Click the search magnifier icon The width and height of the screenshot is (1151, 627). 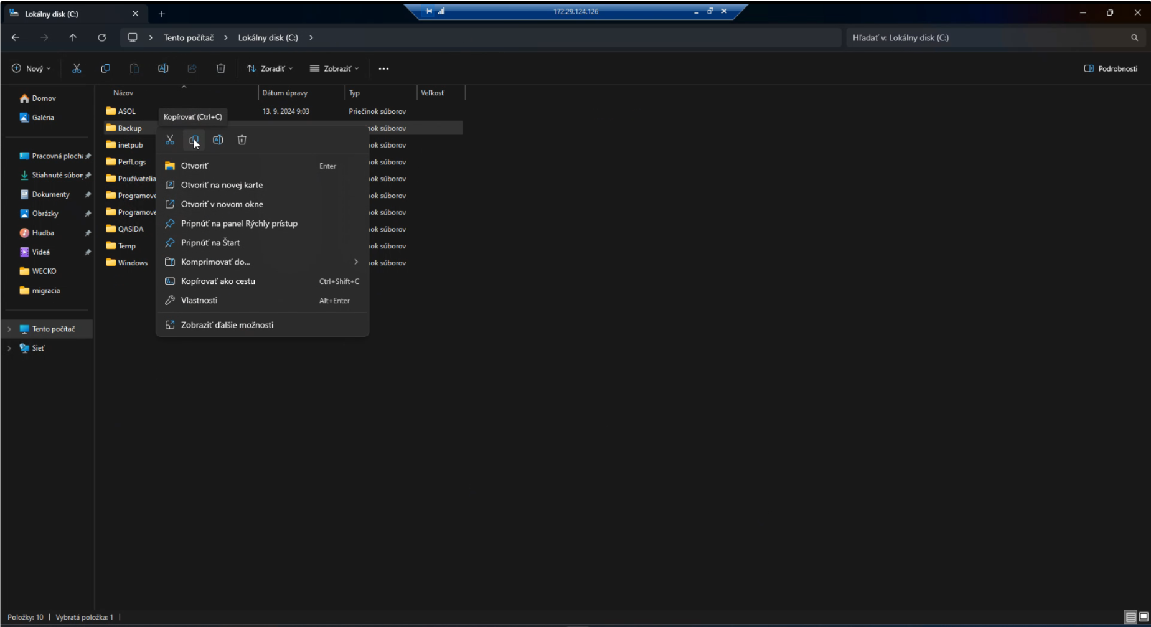pos(1134,38)
